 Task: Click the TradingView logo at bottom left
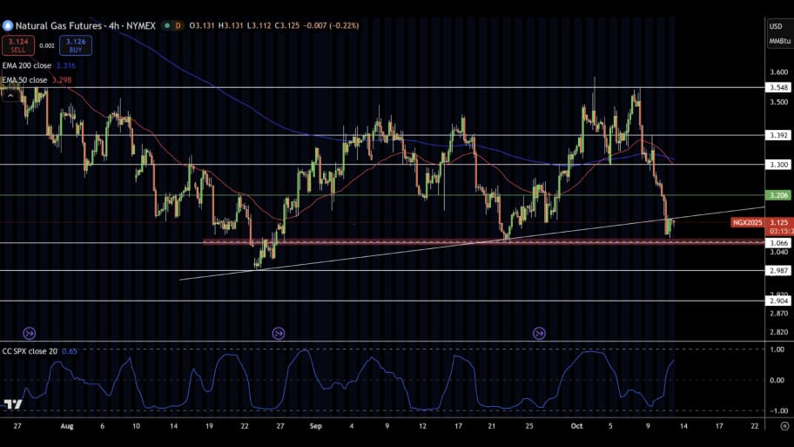point(12,404)
